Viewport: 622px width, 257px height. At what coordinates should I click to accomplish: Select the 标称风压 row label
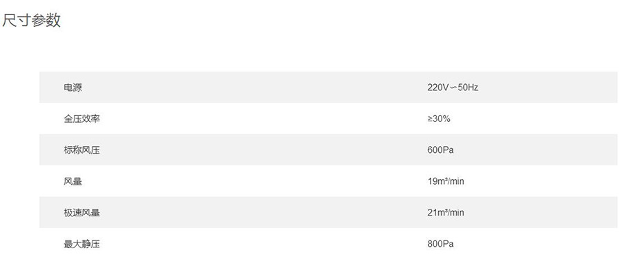click(82, 150)
